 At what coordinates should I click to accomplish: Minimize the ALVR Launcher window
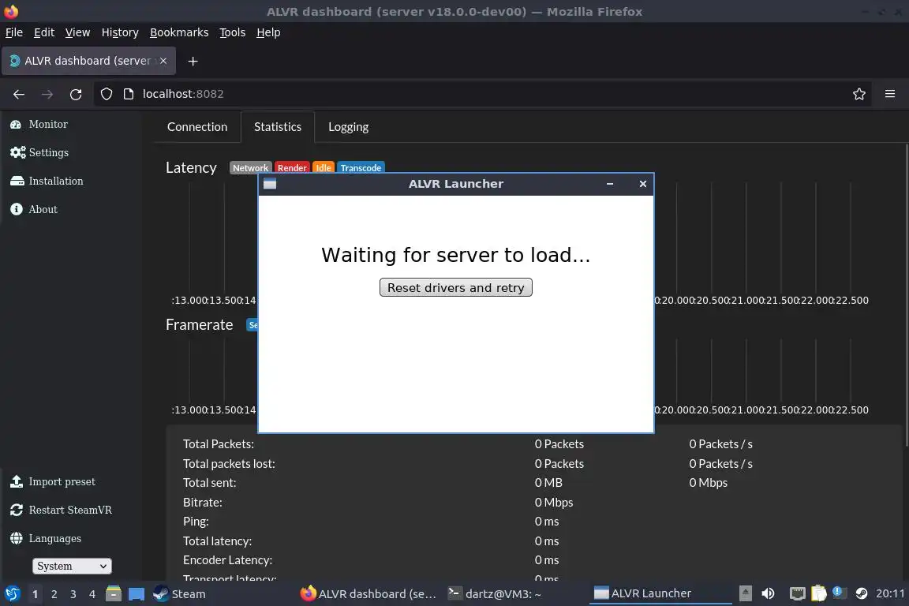point(610,184)
